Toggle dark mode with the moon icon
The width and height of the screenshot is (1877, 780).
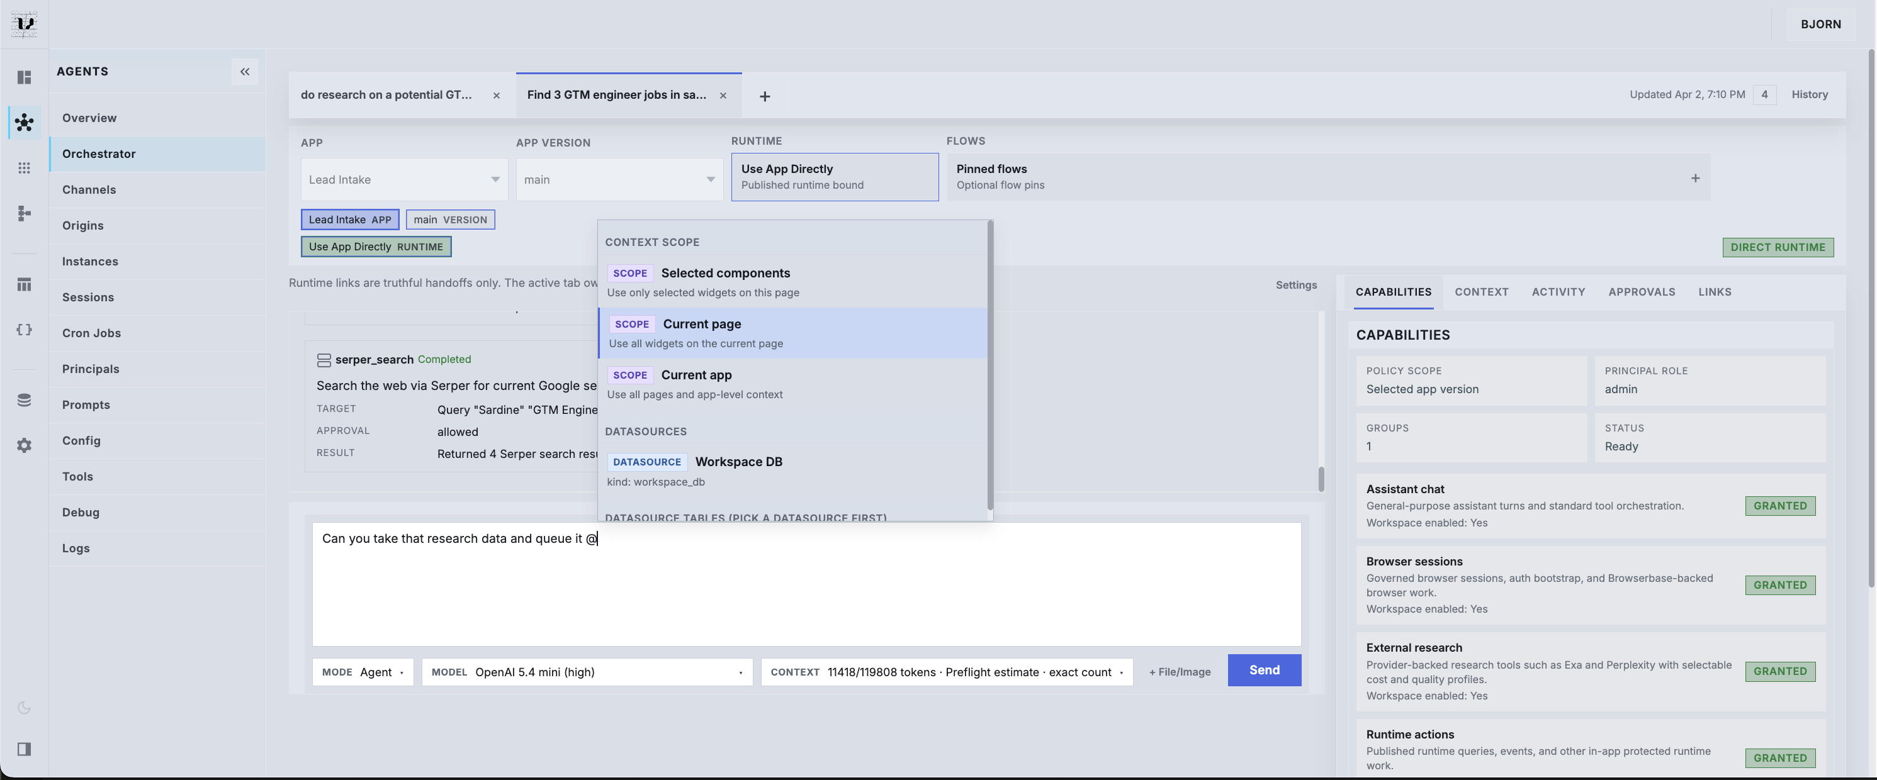click(24, 707)
